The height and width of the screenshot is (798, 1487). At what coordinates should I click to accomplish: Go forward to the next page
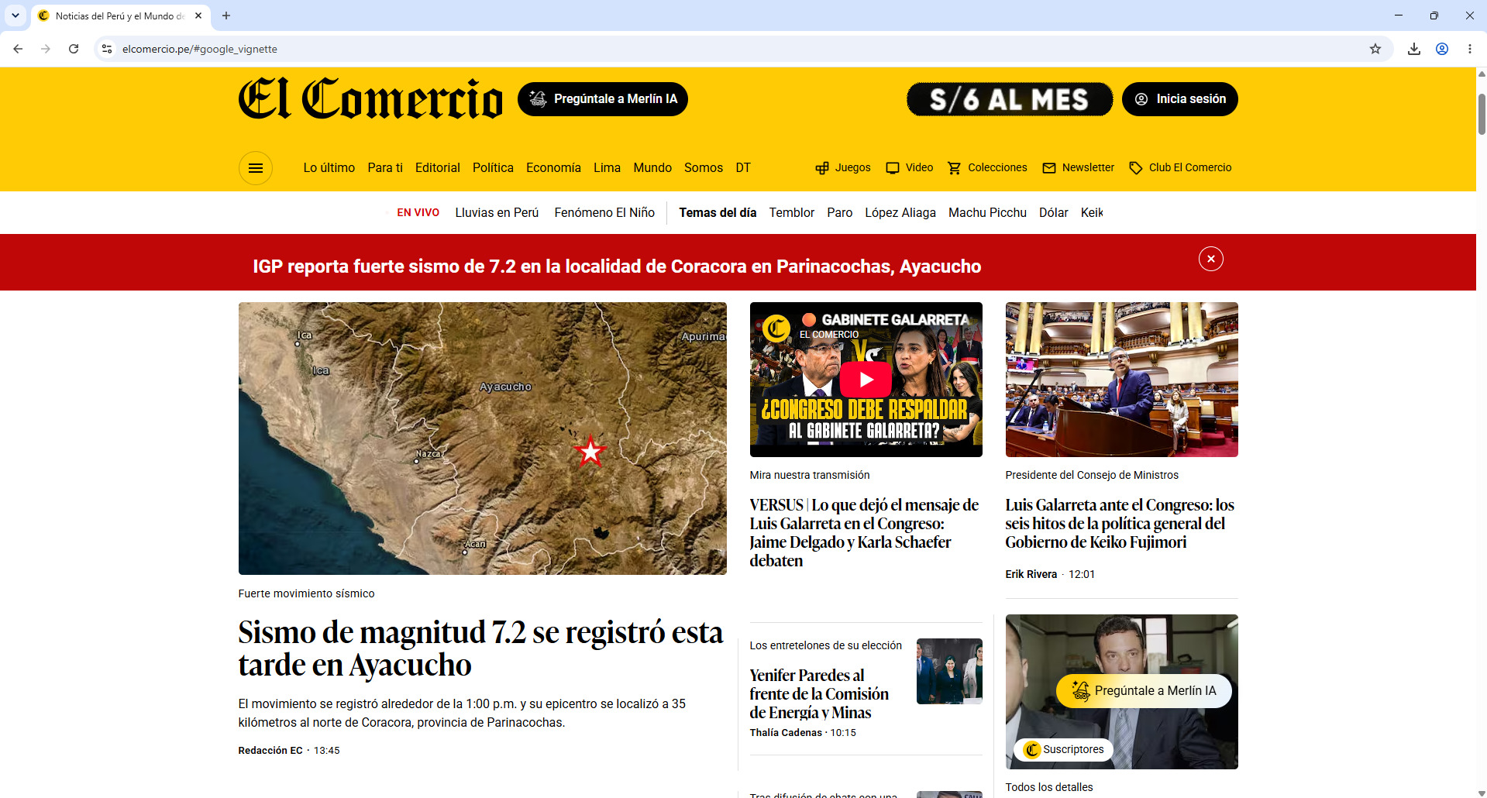[46, 49]
